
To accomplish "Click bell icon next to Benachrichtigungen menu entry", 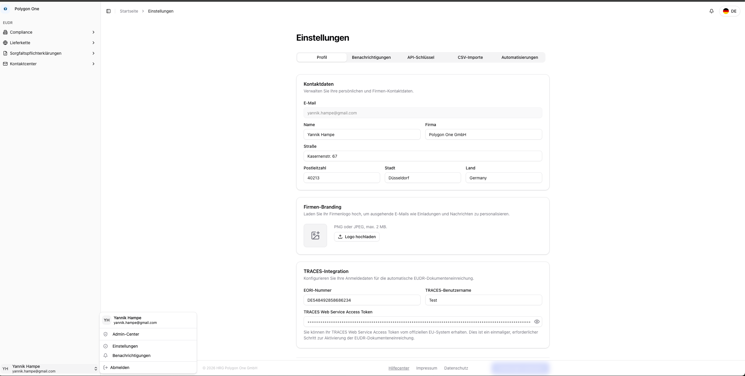I will pyautogui.click(x=106, y=356).
